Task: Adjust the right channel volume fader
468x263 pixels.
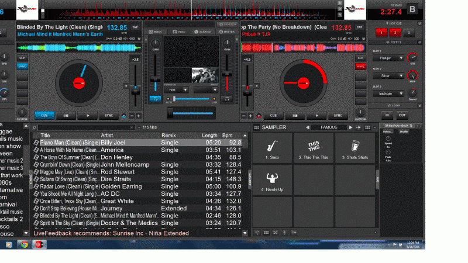Action: pos(227,75)
